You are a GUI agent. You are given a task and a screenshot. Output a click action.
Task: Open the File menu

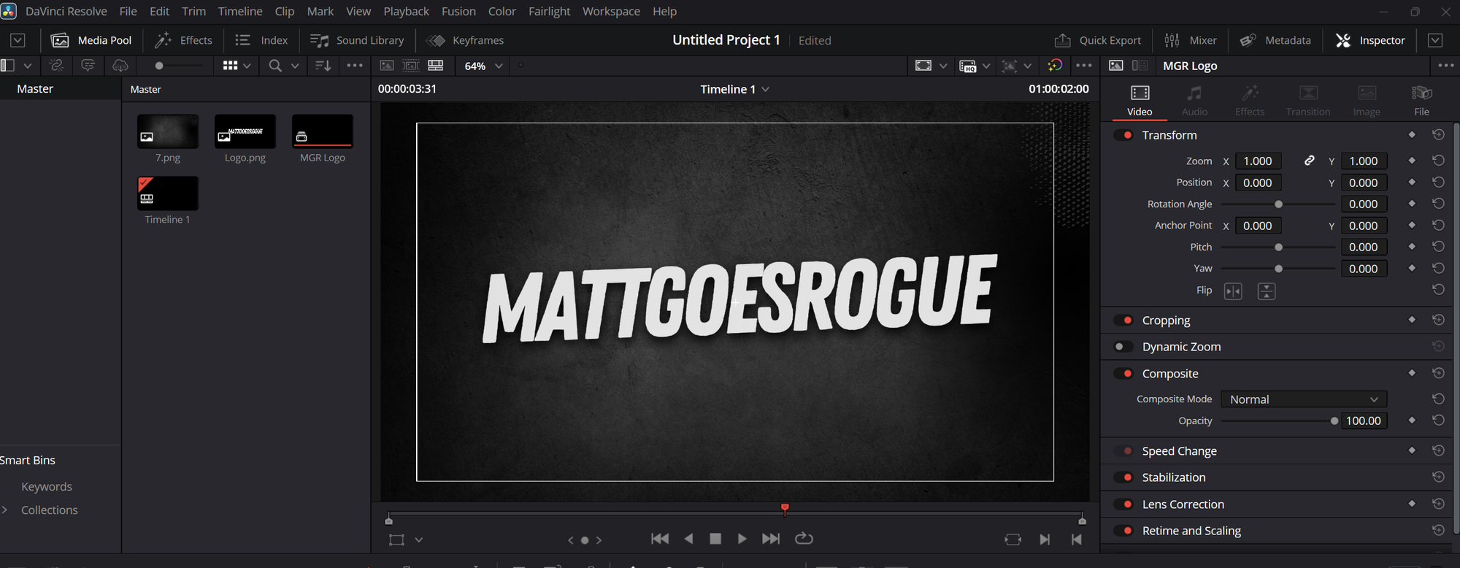click(128, 12)
